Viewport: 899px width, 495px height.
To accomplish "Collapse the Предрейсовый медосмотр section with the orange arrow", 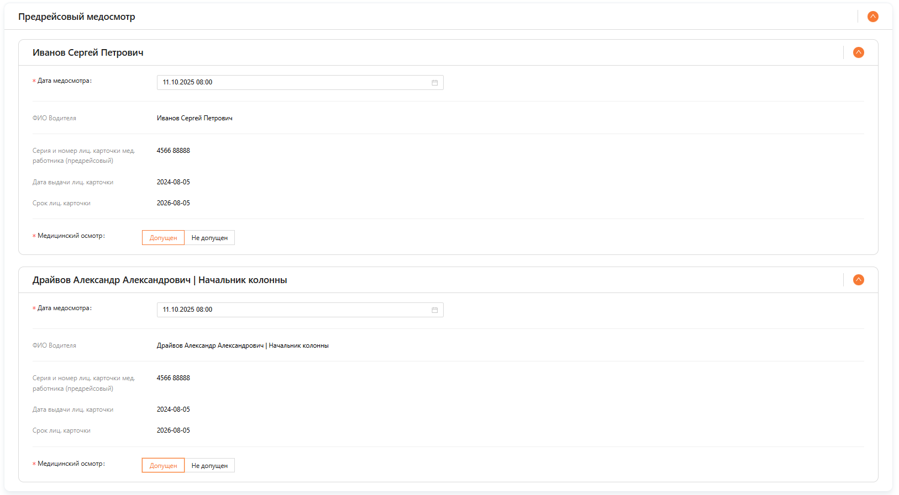I will tap(872, 17).
